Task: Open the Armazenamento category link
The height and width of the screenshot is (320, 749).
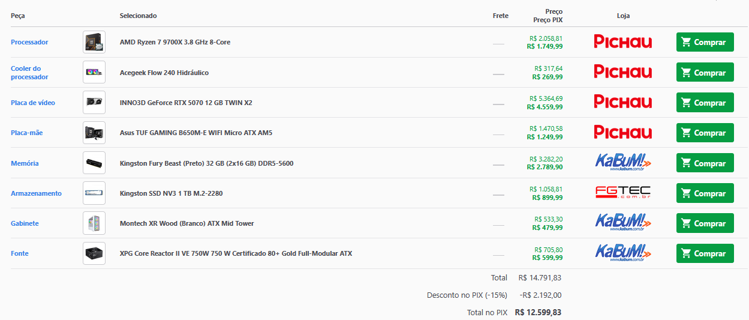Action: [36, 193]
